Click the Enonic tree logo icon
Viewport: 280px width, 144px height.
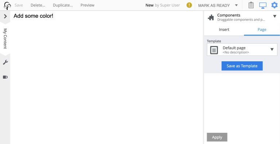[7, 5]
